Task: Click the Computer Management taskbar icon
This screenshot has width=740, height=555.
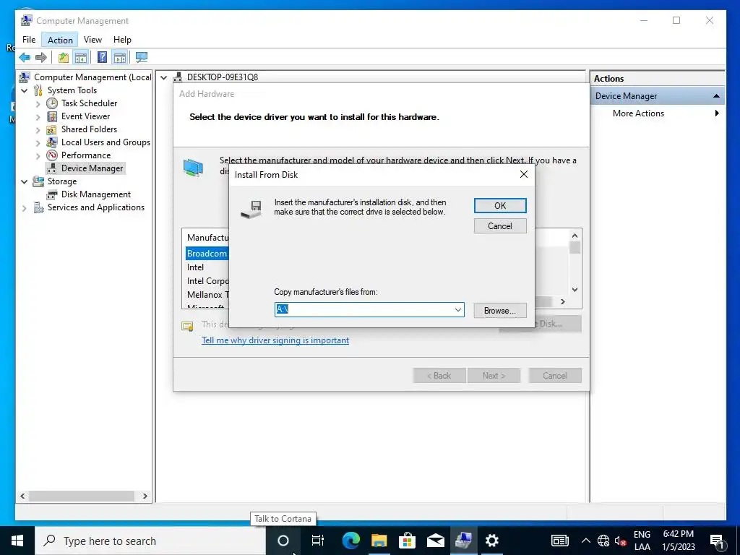Action: [463, 541]
